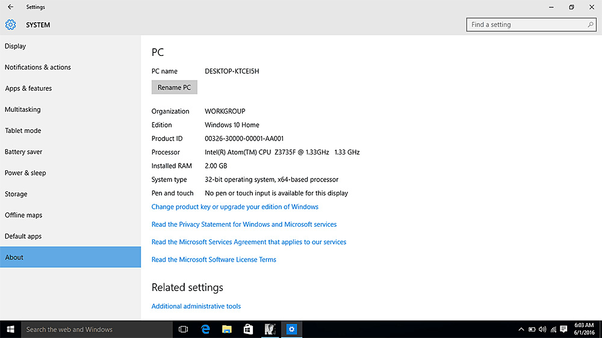The height and width of the screenshot is (338, 602).
Task: Click the Windows 10 Home edition text
Action: [x=232, y=125]
